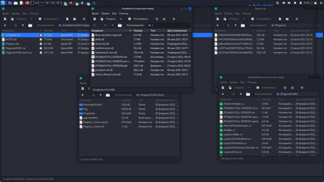The width and height of the screenshot is (324, 182).
Task: Click the open archive icon in Compiled.rar window
Action: [x=102, y=19]
